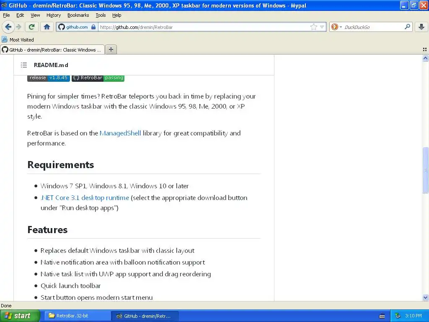Click 'Quick launch toolbar' feature text
The height and width of the screenshot is (322, 429).
click(70, 286)
